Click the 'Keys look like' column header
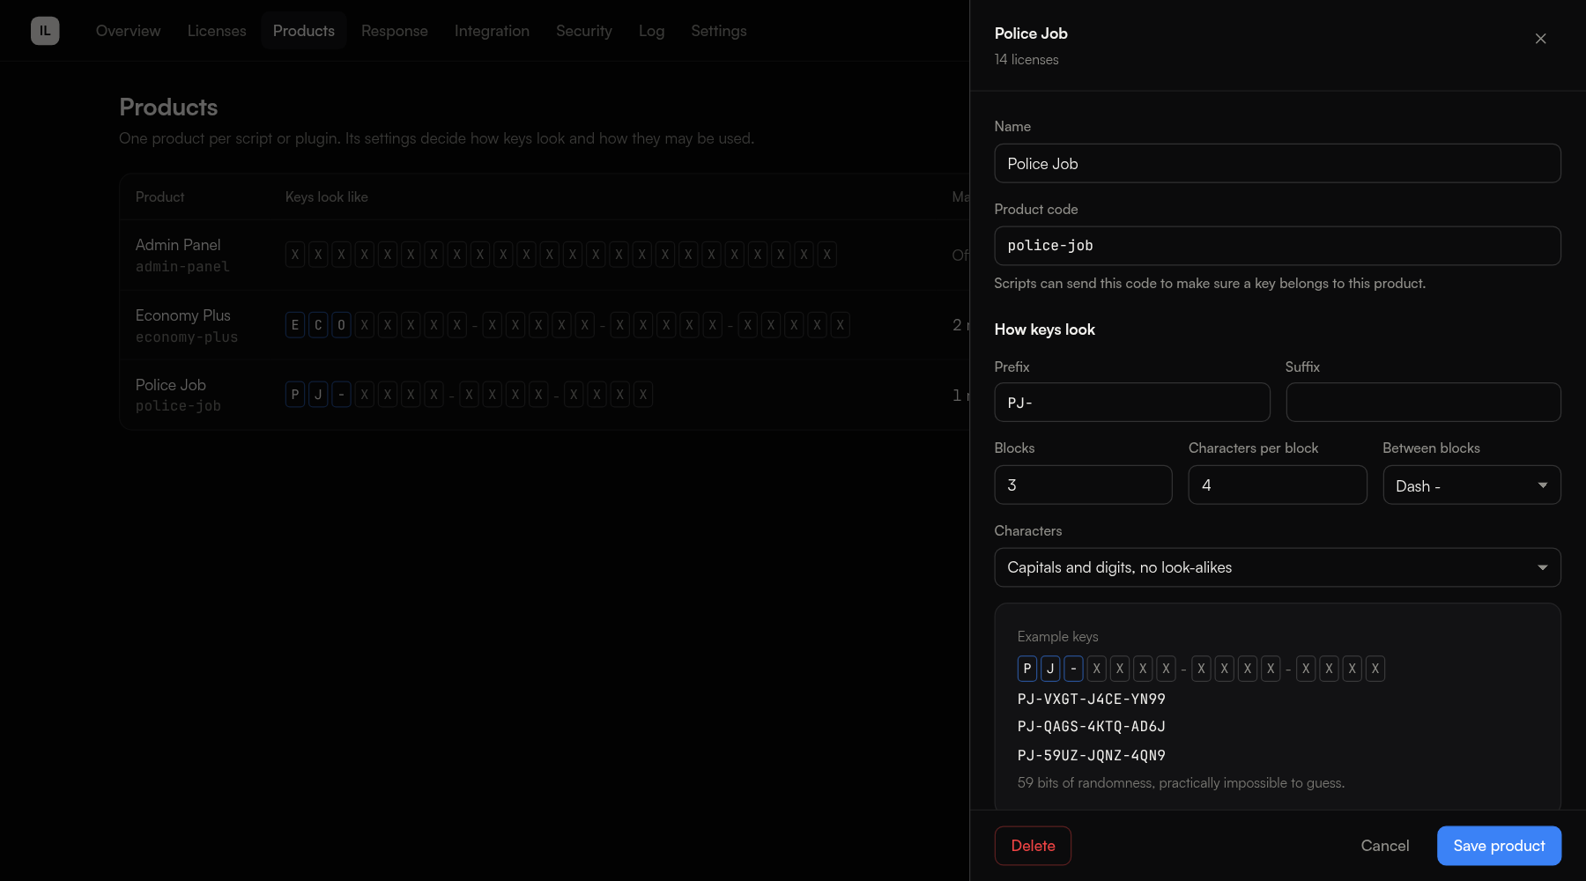The width and height of the screenshot is (1586, 881). [x=327, y=197]
